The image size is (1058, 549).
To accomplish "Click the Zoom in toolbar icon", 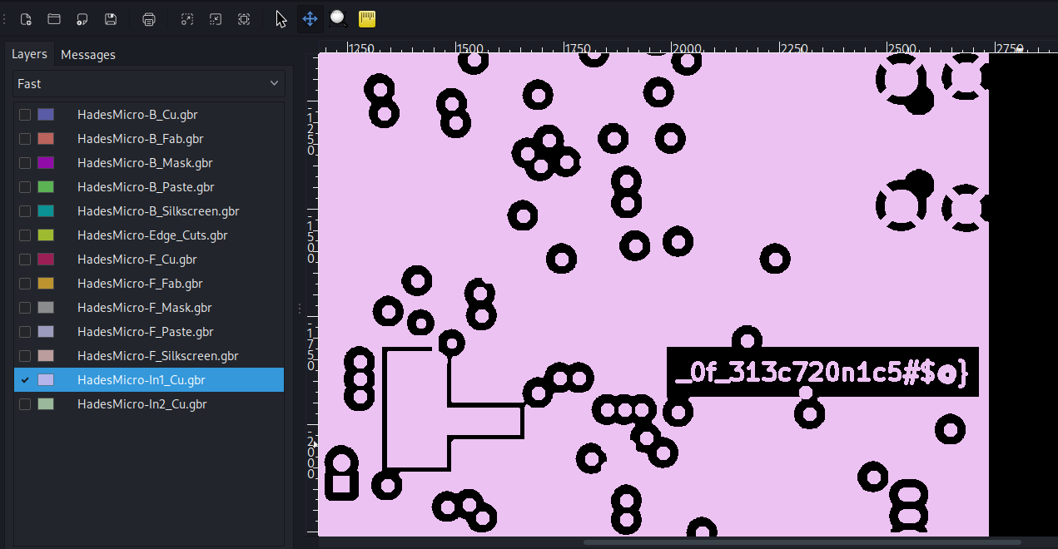I will (x=187, y=19).
